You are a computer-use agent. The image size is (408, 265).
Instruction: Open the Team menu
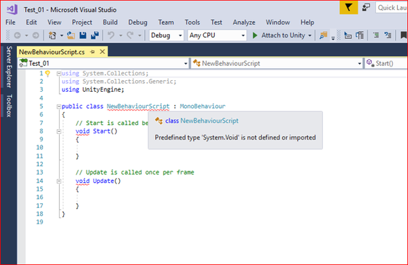[166, 22]
